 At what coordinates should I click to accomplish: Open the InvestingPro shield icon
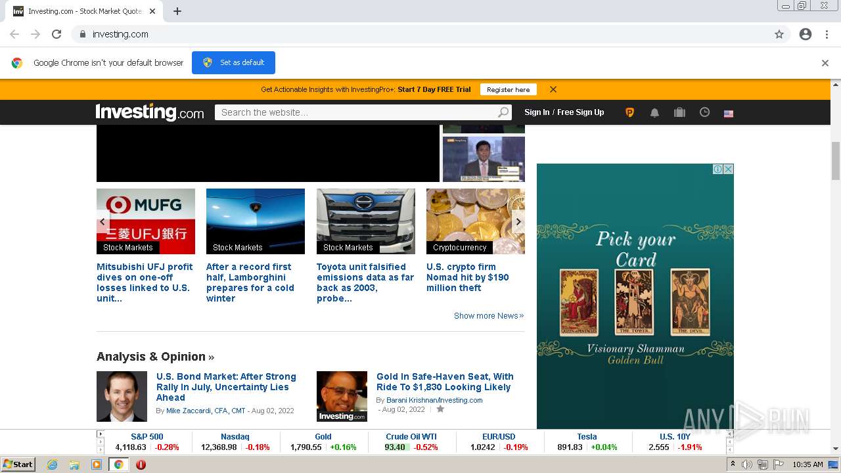click(x=629, y=112)
